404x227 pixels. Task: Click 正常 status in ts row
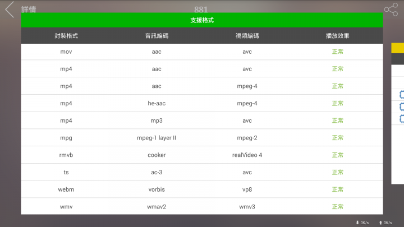point(338,173)
